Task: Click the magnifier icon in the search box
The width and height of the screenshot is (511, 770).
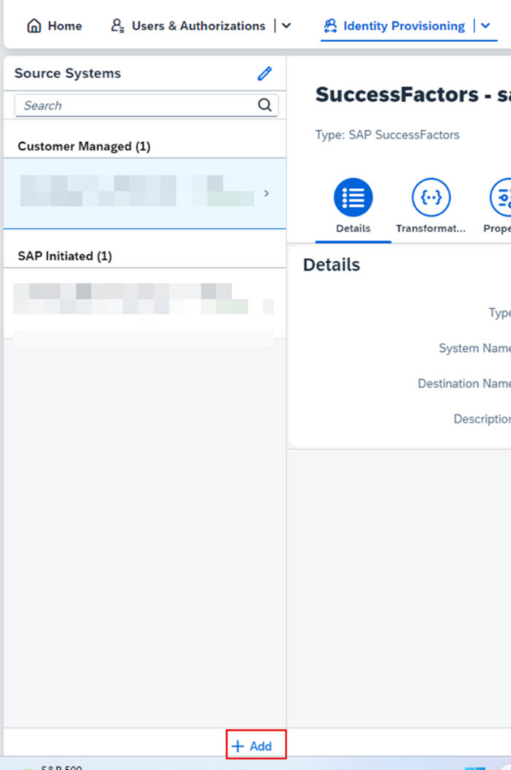Action: (x=265, y=106)
